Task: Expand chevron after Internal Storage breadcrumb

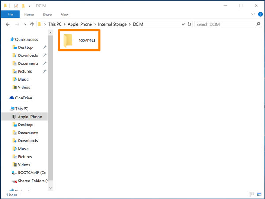Action: [x=130, y=24]
